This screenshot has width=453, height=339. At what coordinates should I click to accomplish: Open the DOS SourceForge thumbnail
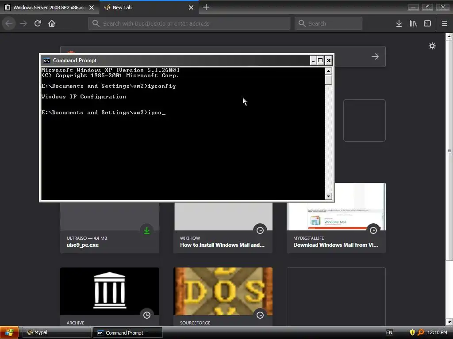pyautogui.click(x=223, y=291)
